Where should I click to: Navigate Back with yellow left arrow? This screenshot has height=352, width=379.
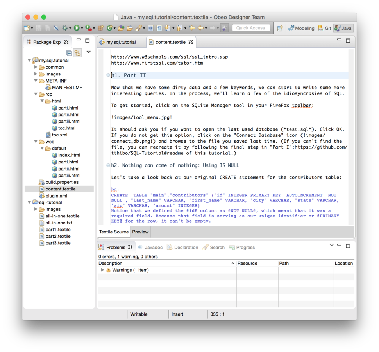click(200, 28)
